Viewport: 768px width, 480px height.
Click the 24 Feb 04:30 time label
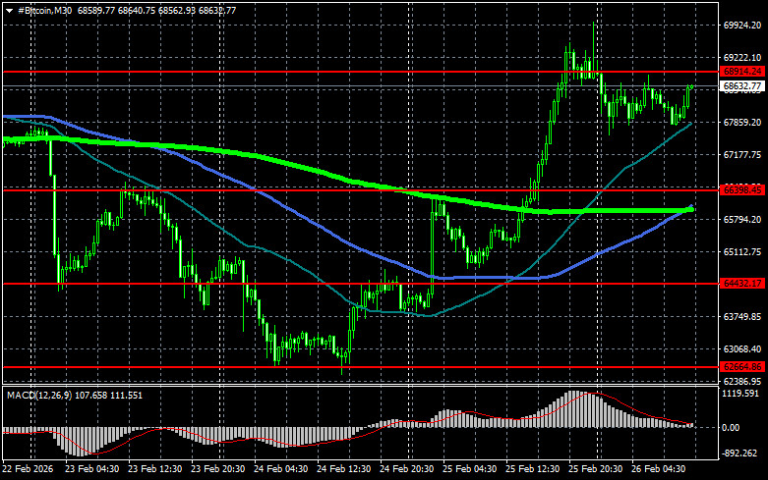(280, 469)
